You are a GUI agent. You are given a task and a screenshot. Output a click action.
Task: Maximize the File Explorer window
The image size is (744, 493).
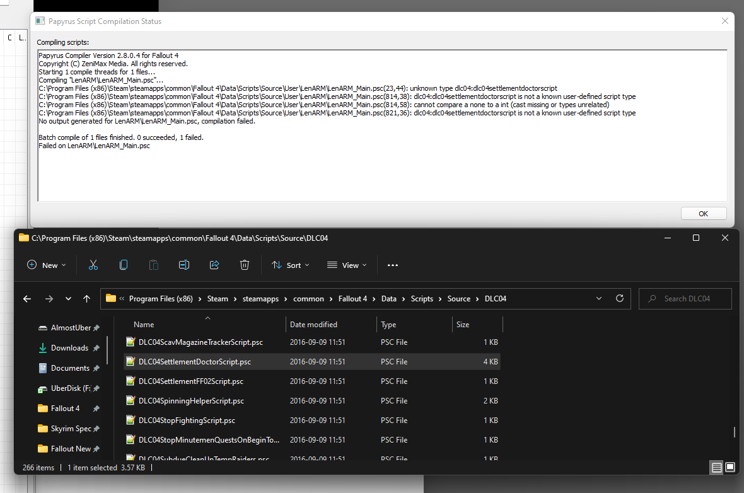(x=696, y=238)
